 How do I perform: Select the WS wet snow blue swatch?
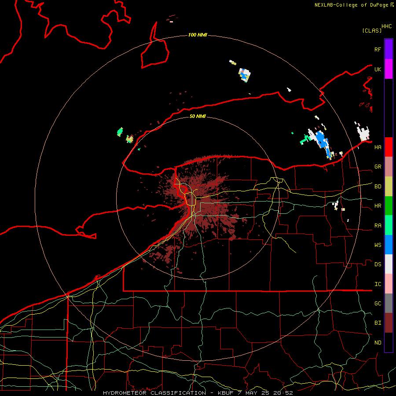[x=389, y=245]
